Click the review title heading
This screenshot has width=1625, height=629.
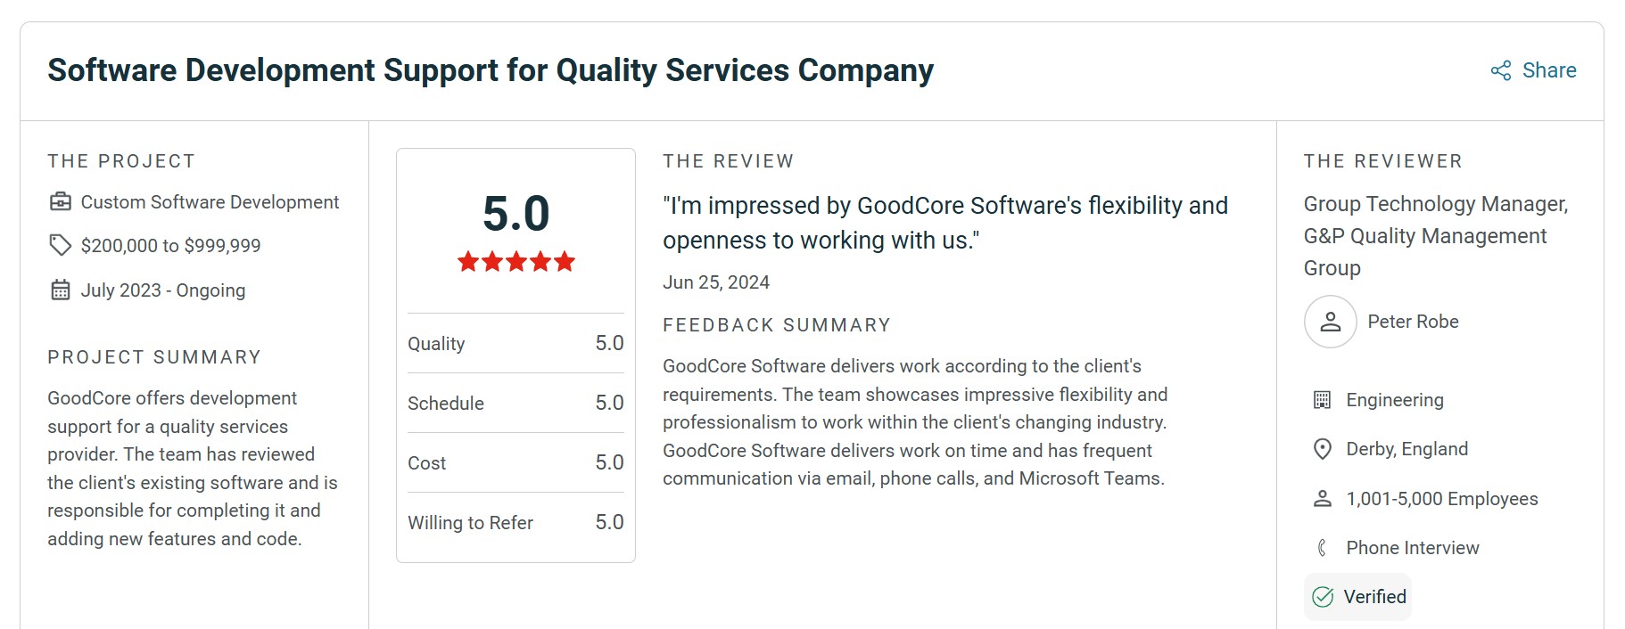[491, 70]
